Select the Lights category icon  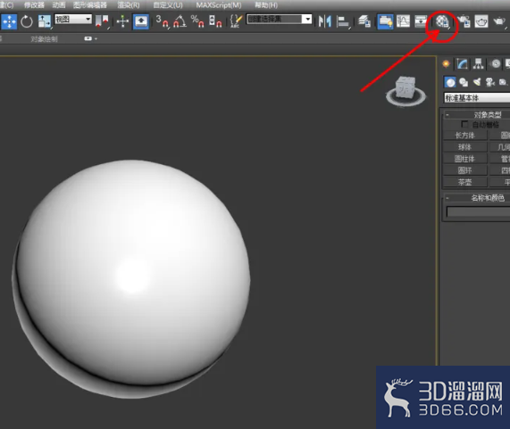[x=477, y=82]
